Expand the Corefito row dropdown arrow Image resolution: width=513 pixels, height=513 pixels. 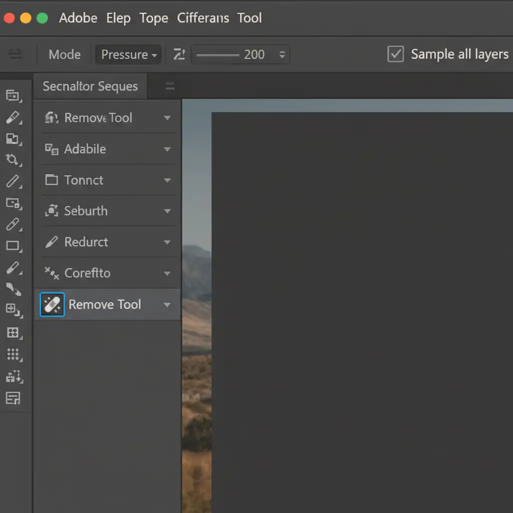167,274
